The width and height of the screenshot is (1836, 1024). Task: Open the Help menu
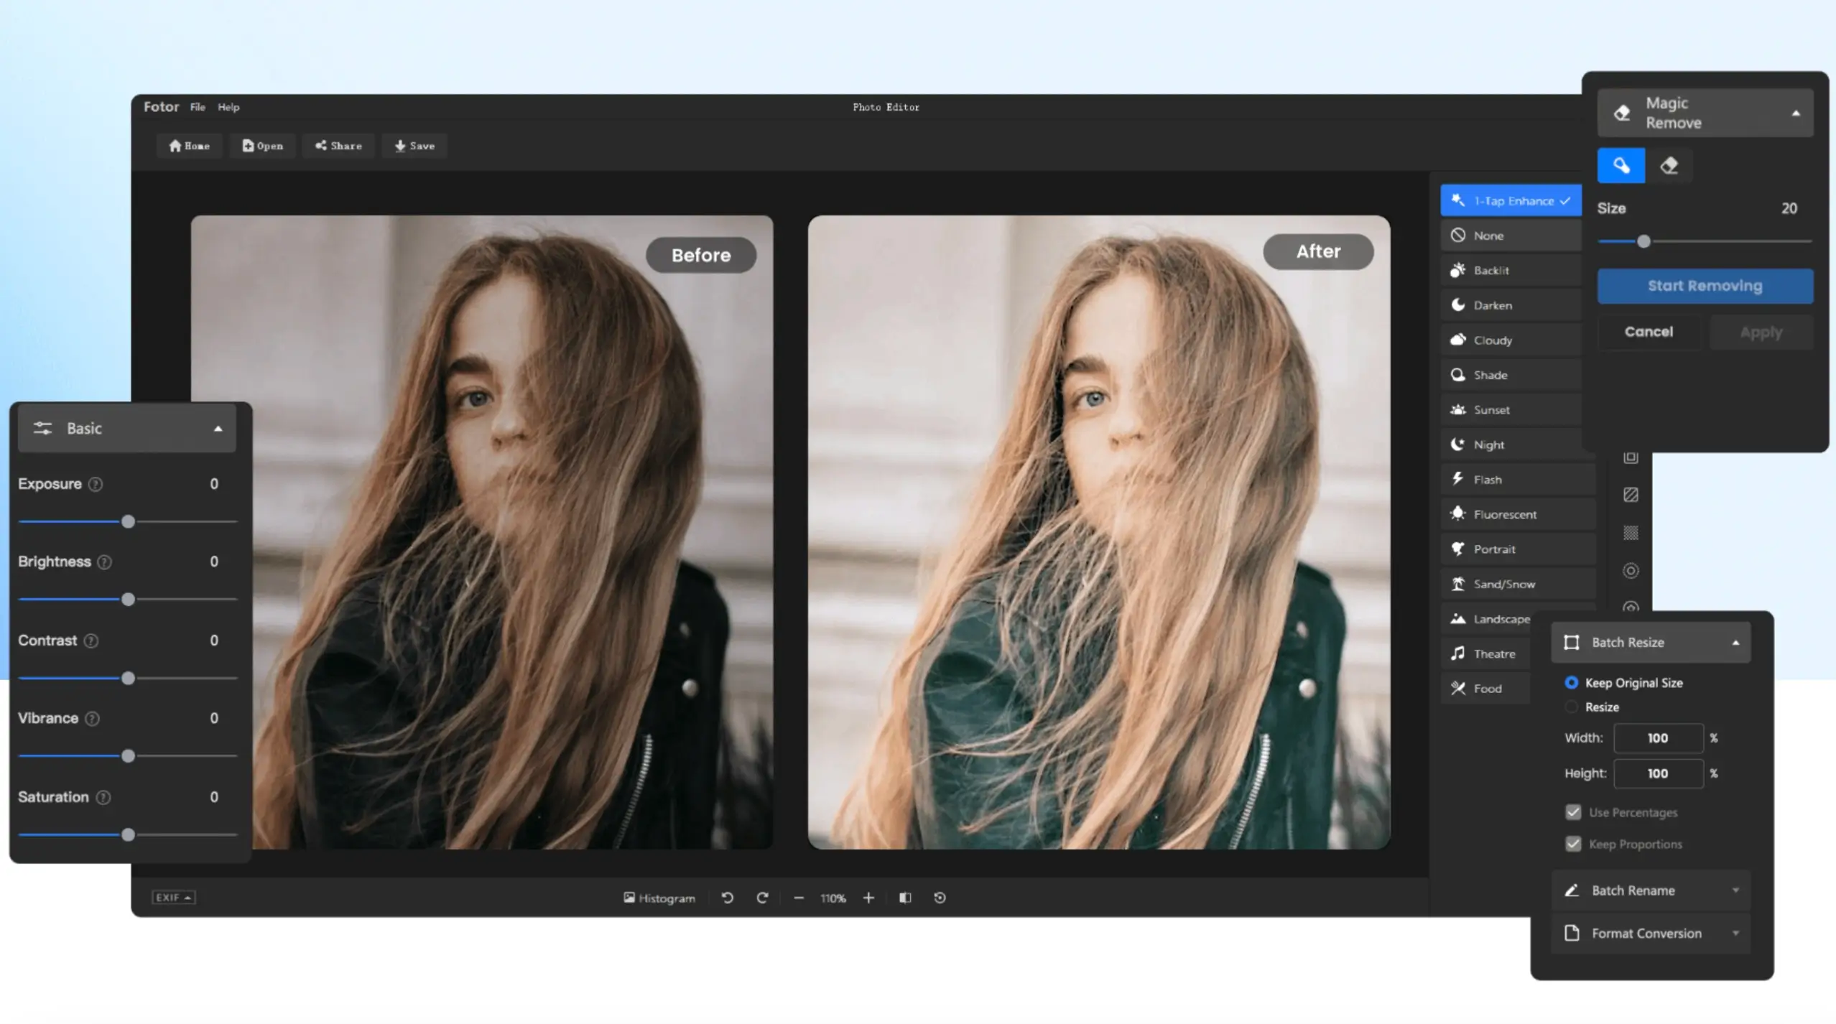(x=228, y=107)
